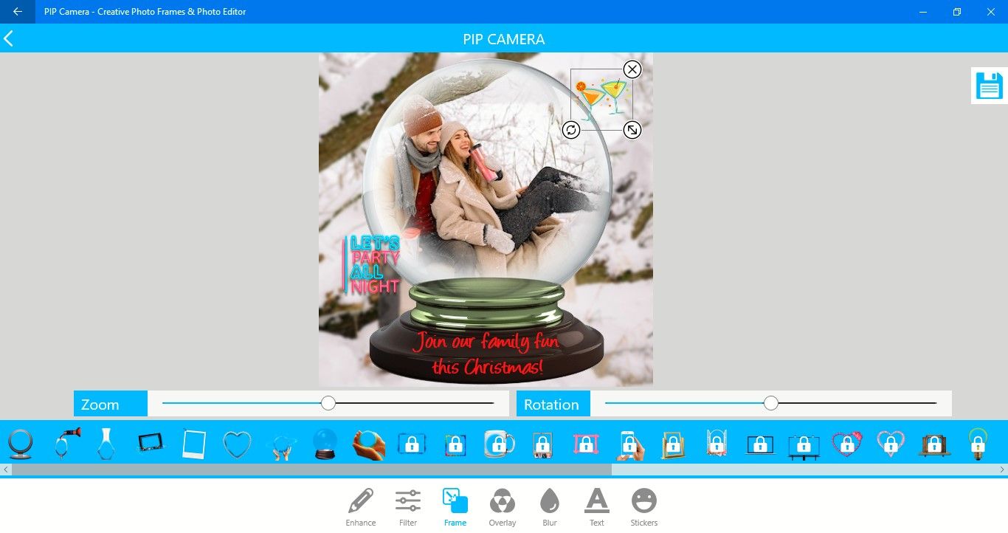1008x533 pixels.
Task: Choose the white polaroid frame
Action: (194, 444)
